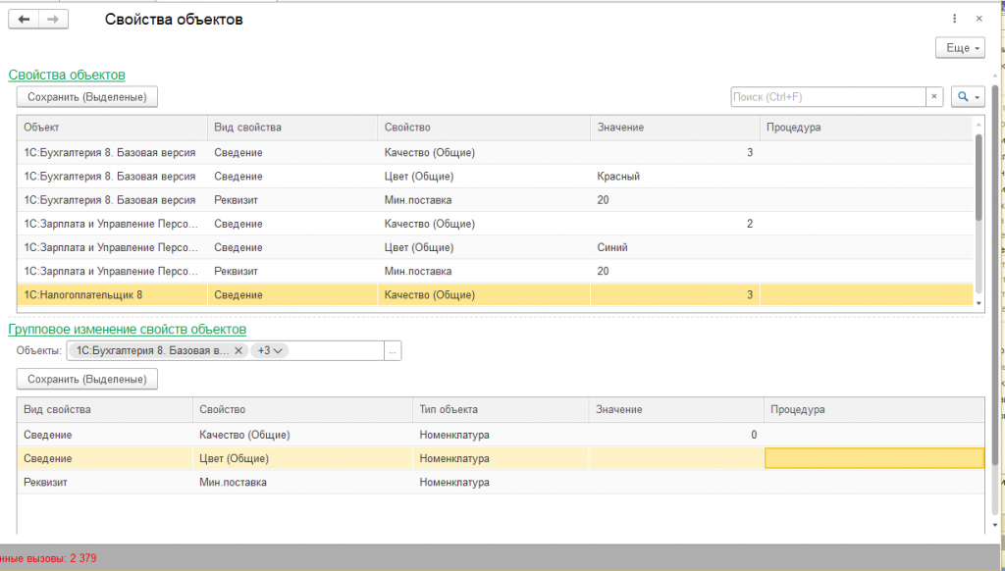Click the magnifier search button
1005x571 pixels.
point(967,97)
